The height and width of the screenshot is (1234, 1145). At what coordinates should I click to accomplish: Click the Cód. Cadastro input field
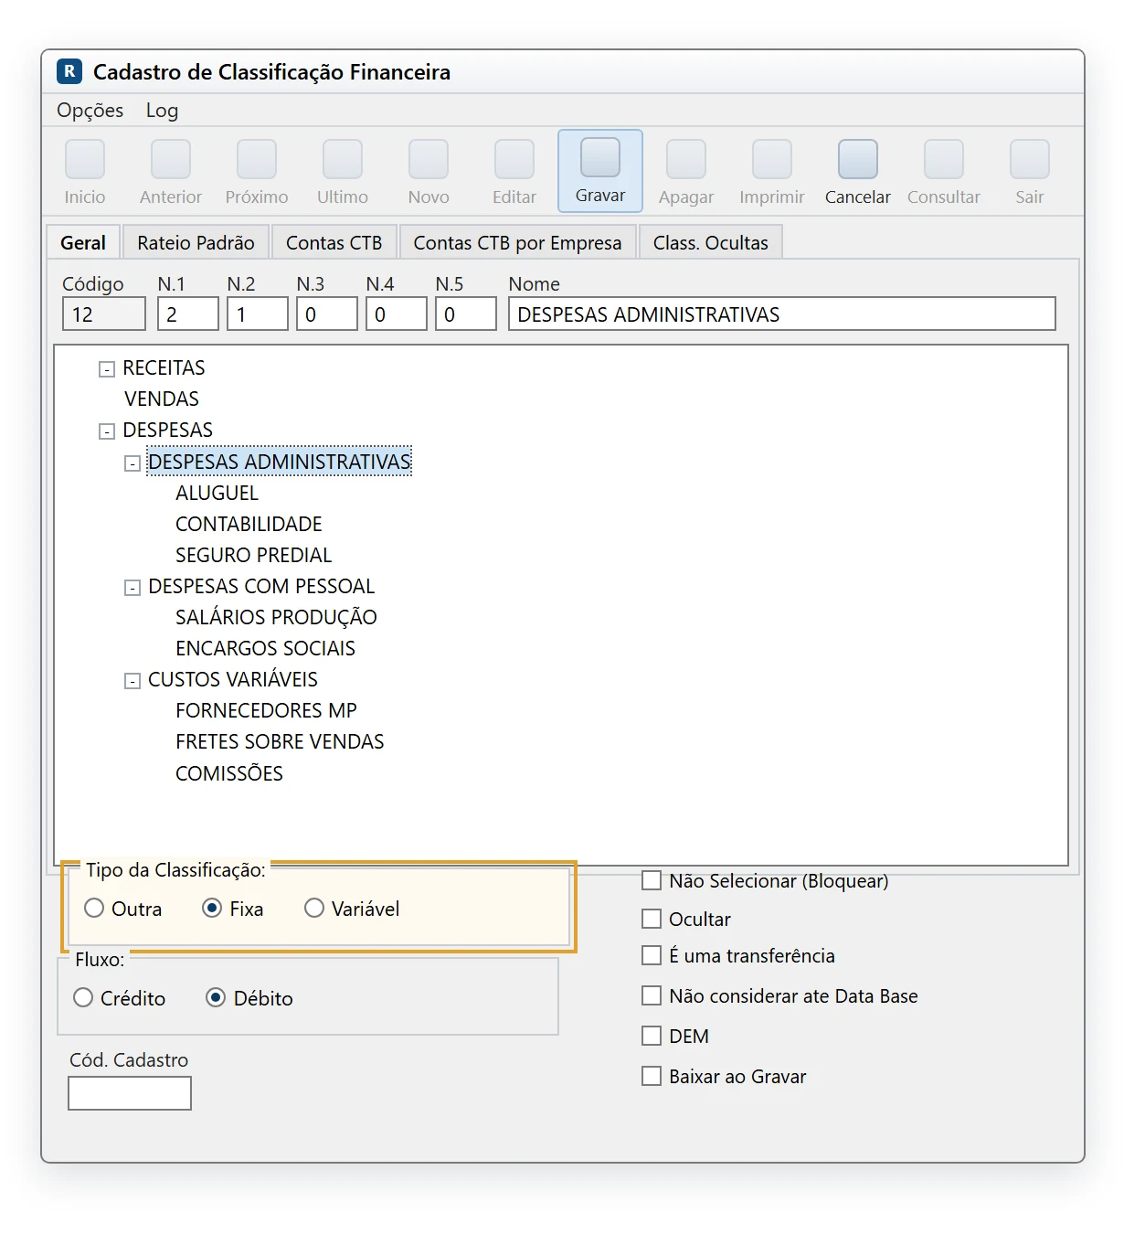(x=130, y=1093)
